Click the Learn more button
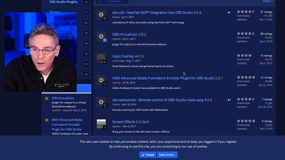The image size is (285, 160). coord(167,155)
